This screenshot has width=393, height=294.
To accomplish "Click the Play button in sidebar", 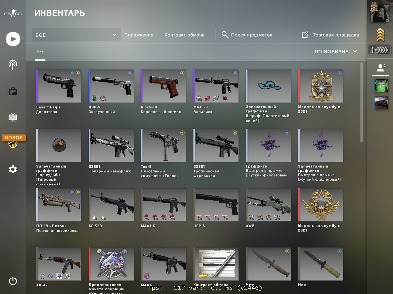I will click(13, 39).
